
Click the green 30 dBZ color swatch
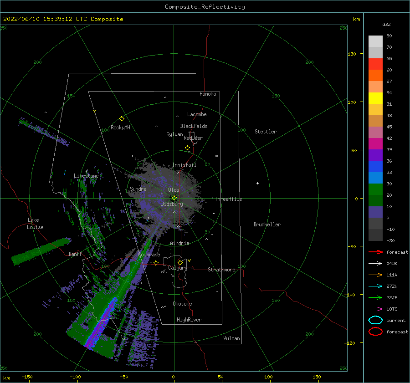[375, 189]
